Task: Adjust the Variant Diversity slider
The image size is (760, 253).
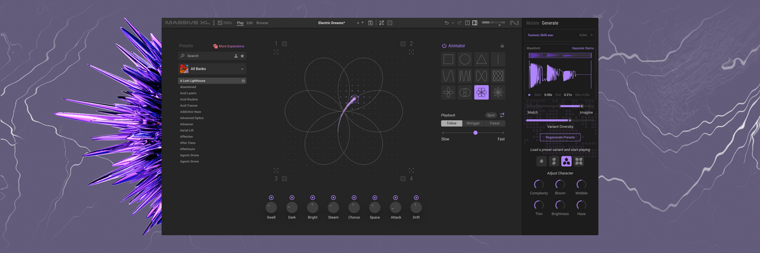Action: [x=560, y=120]
